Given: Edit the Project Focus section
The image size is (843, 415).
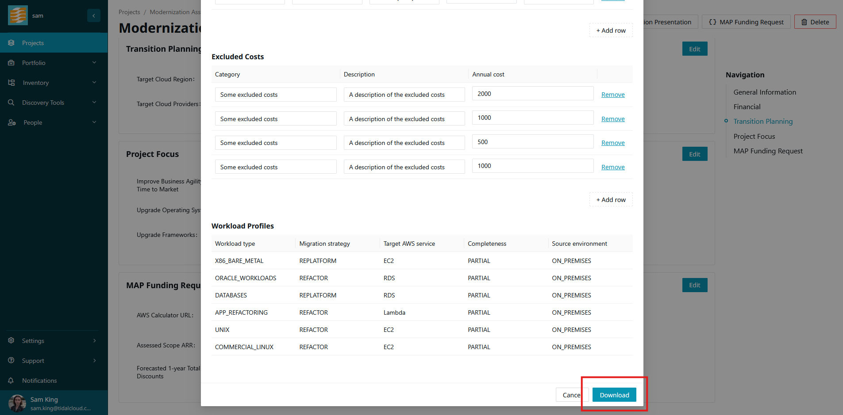Looking at the screenshot, I should click(x=695, y=154).
